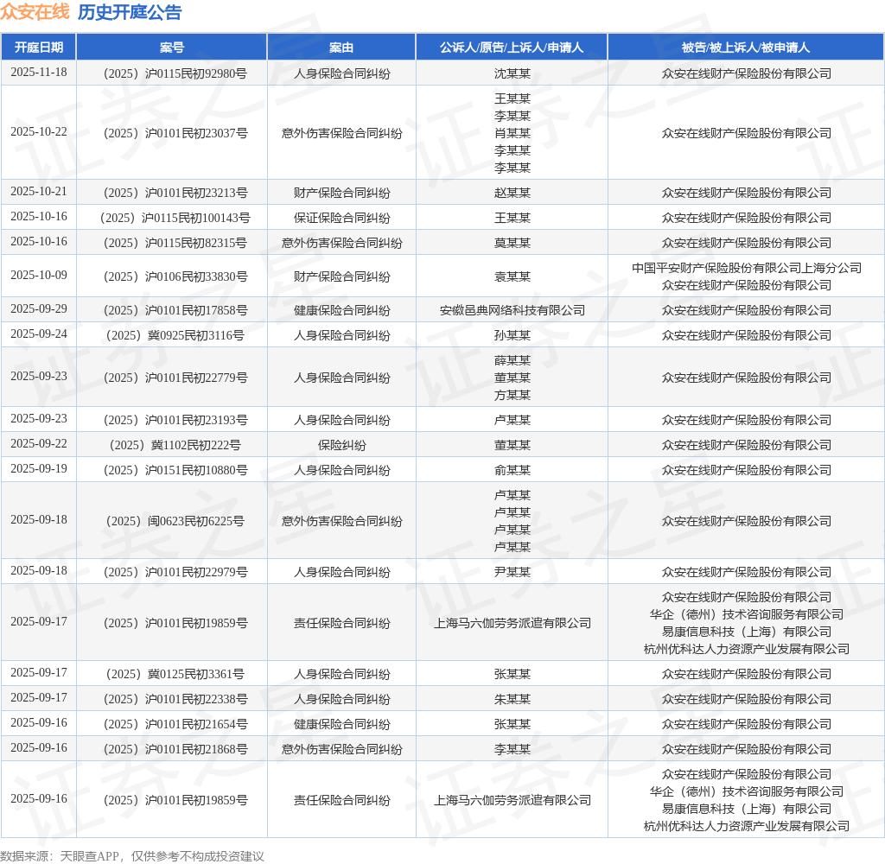Screen dimensions: 885x864
Task: Select case number 沪0115民初92980号
Action: [175, 73]
